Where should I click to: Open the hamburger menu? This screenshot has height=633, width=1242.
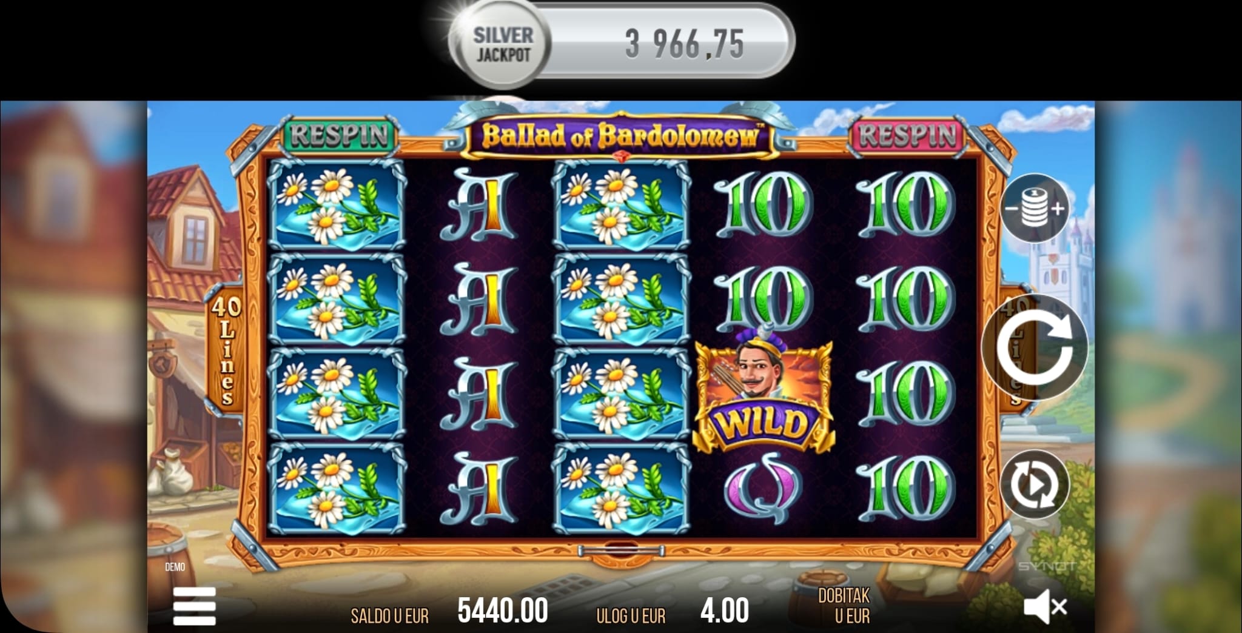coord(194,606)
